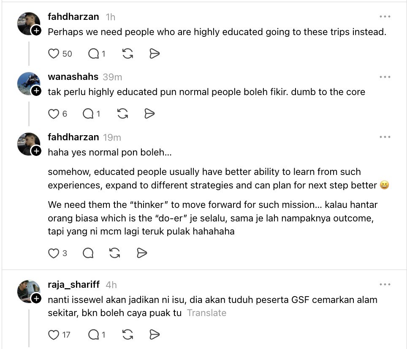Repost fahdharzan's first comment

[128, 54]
